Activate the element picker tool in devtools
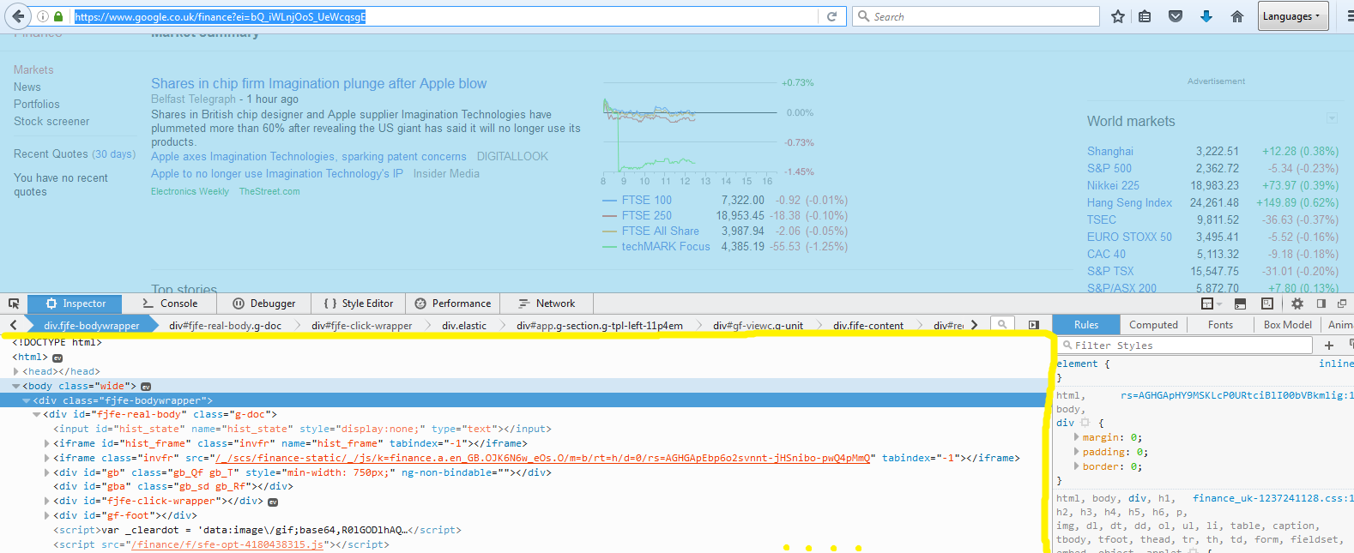Screen dimensions: 1354x553 [14, 304]
